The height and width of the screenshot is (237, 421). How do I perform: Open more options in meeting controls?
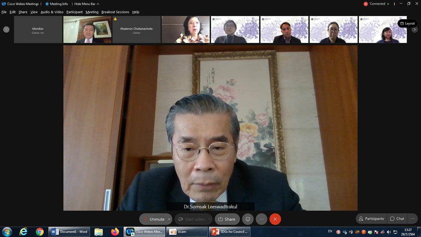tap(262, 219)
